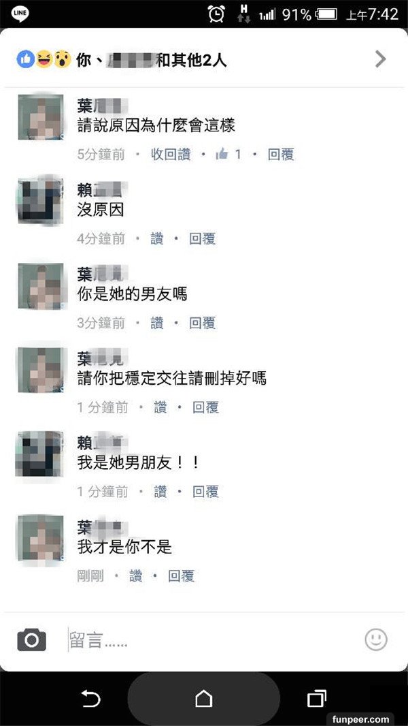Viewport: 408px width, 726px height.
Task: Open profile picture of the 沒原因 commenter
Action: point(40,202)
